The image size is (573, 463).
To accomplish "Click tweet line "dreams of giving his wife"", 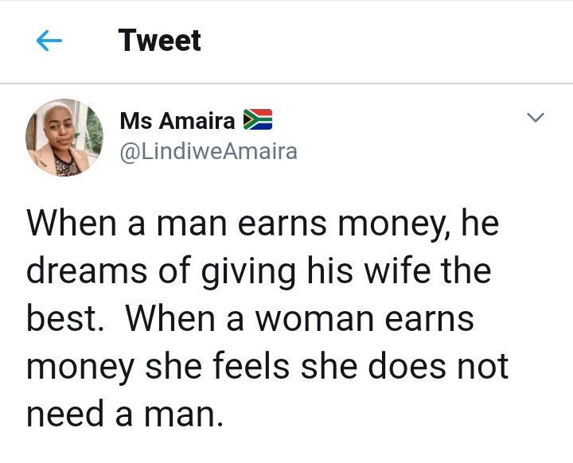I will [x=259, y=272].
